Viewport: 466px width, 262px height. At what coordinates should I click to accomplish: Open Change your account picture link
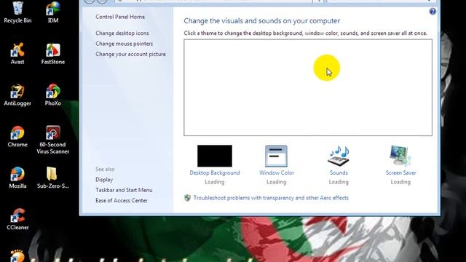[x=130, y=54]
